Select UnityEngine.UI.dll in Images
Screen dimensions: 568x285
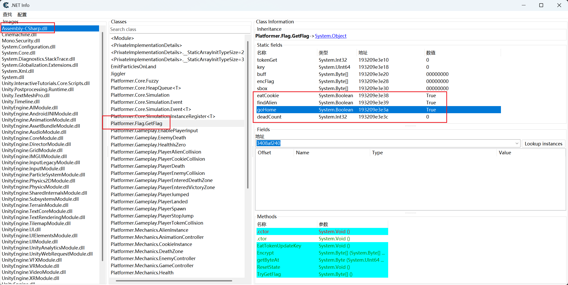click(21, 229)
